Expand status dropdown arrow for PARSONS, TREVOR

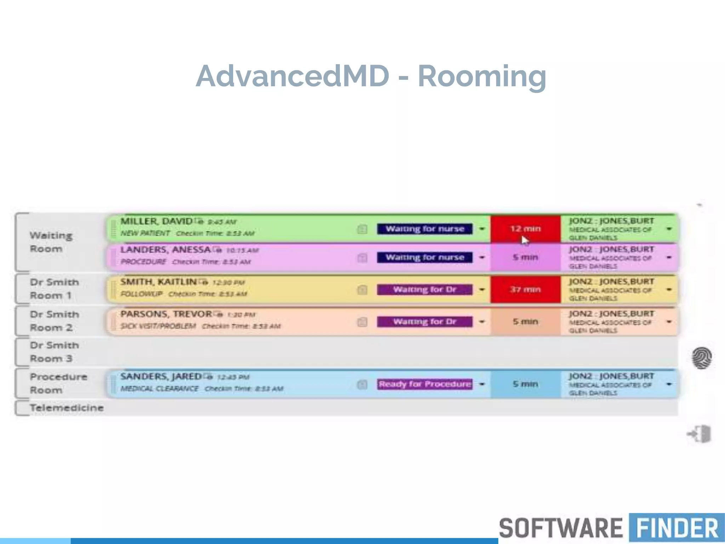pos(482,322)
